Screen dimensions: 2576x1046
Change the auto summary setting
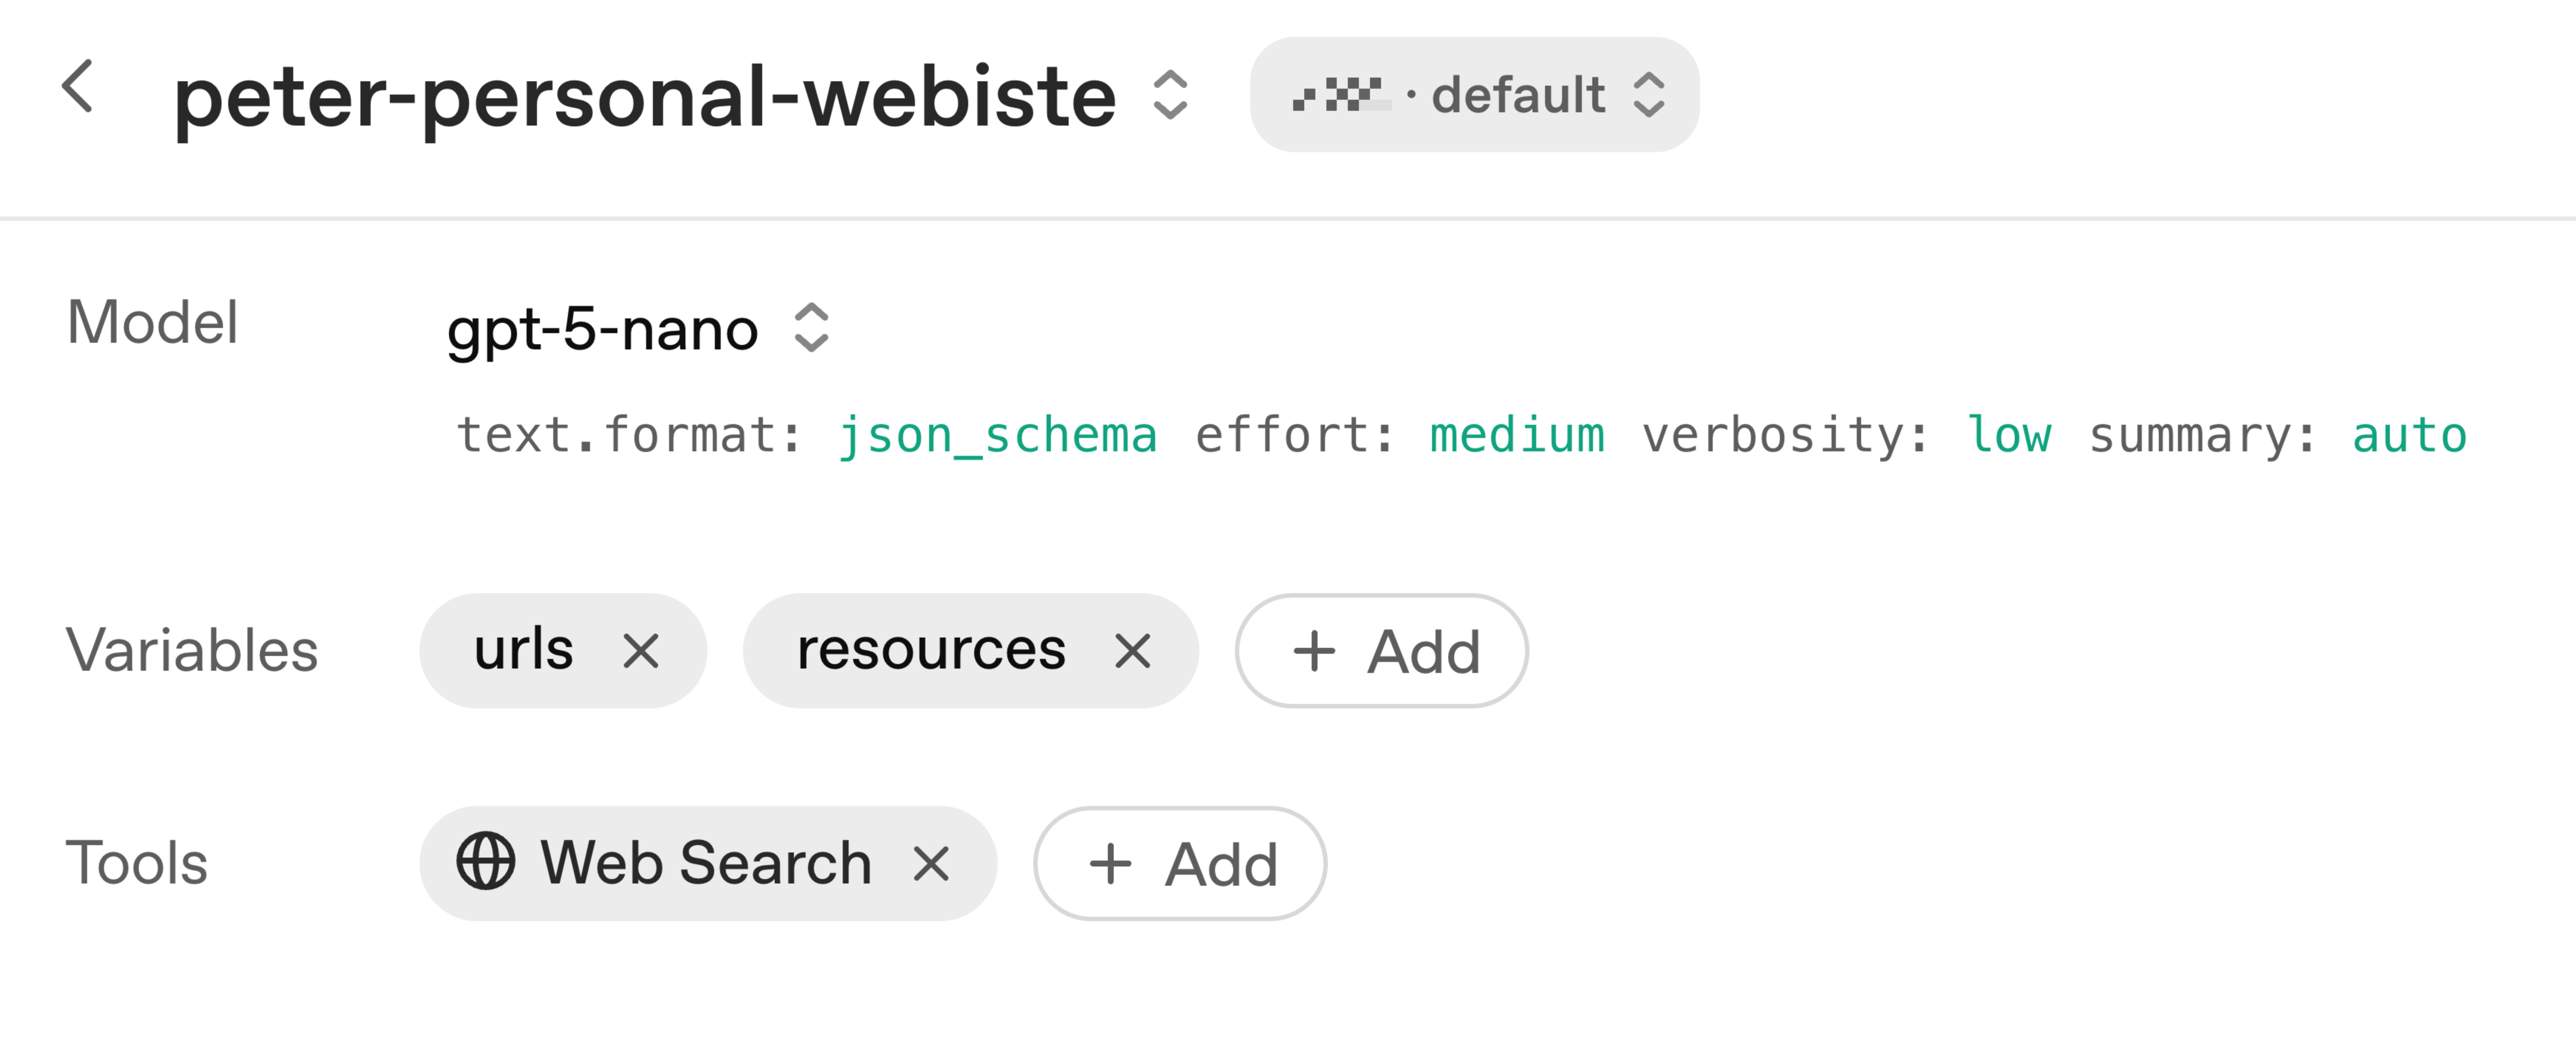point(2409,436)
